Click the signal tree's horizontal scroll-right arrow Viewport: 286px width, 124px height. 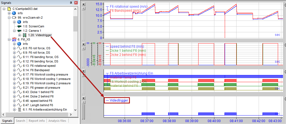pyautogui.click(x=71, y=114)
